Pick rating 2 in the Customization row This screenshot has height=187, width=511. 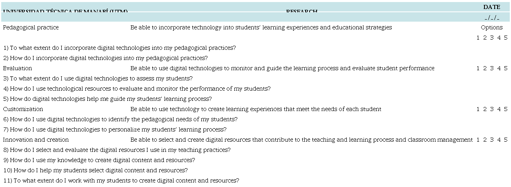(485, 109)
